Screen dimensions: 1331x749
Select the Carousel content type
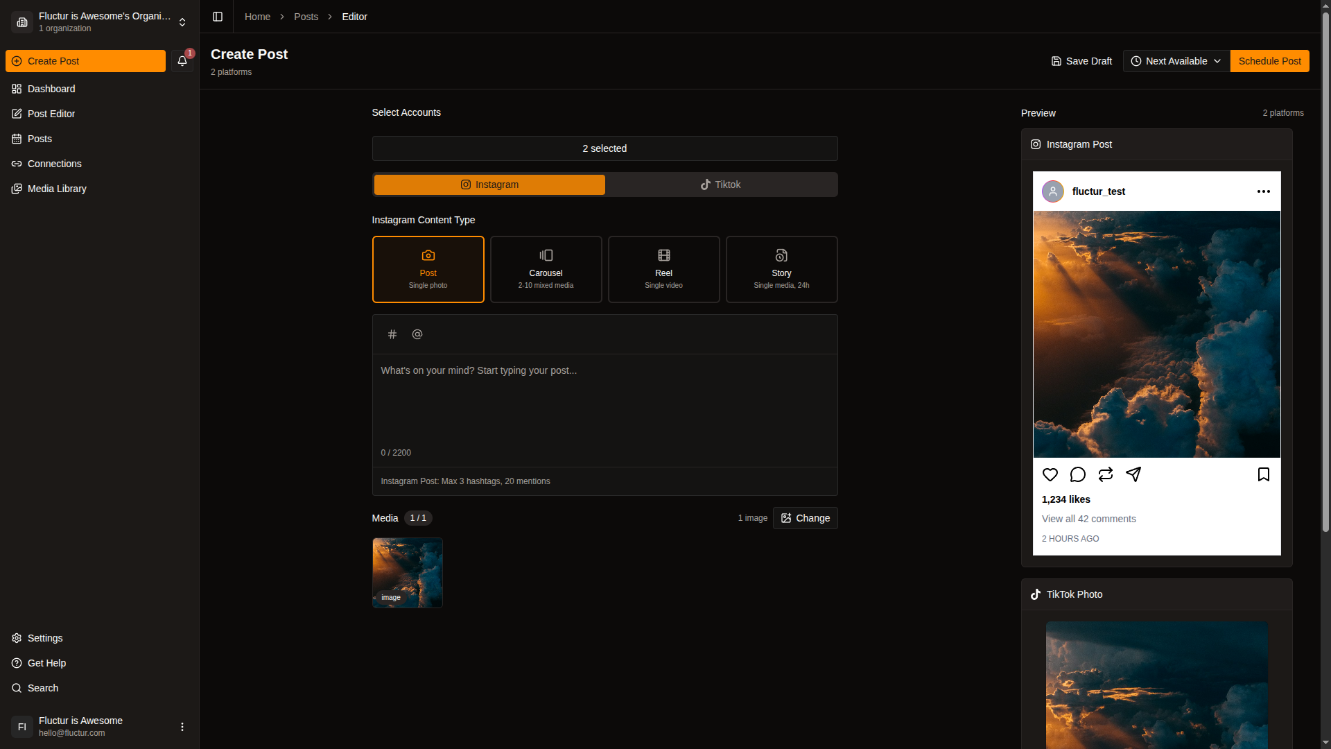pos(546,269)
